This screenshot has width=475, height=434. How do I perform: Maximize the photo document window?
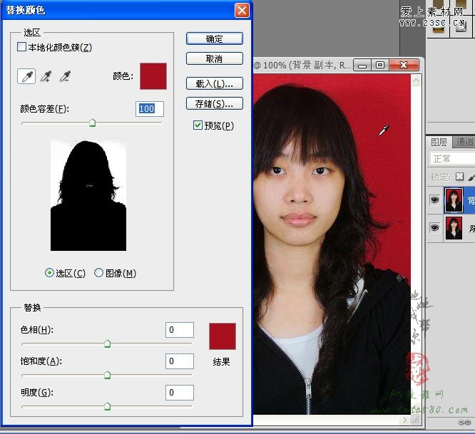coord(380,65)
